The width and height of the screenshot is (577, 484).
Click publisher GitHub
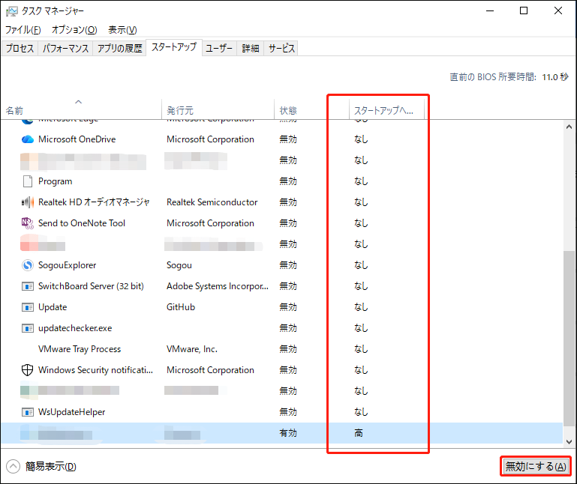coord(181,307)
